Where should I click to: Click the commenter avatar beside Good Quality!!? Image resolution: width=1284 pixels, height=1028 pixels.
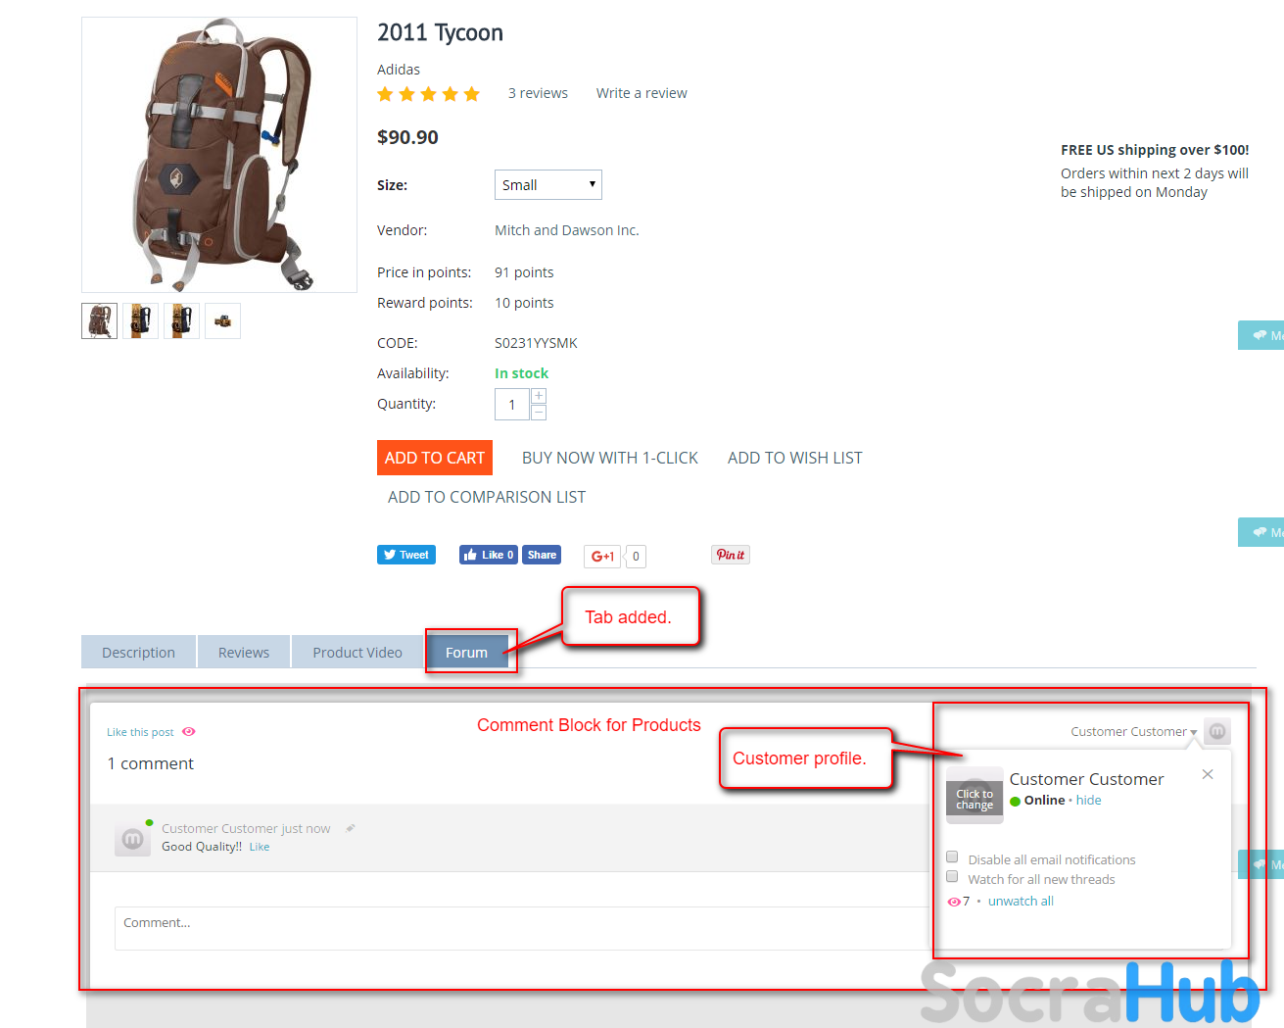click(x=132, y=840)
